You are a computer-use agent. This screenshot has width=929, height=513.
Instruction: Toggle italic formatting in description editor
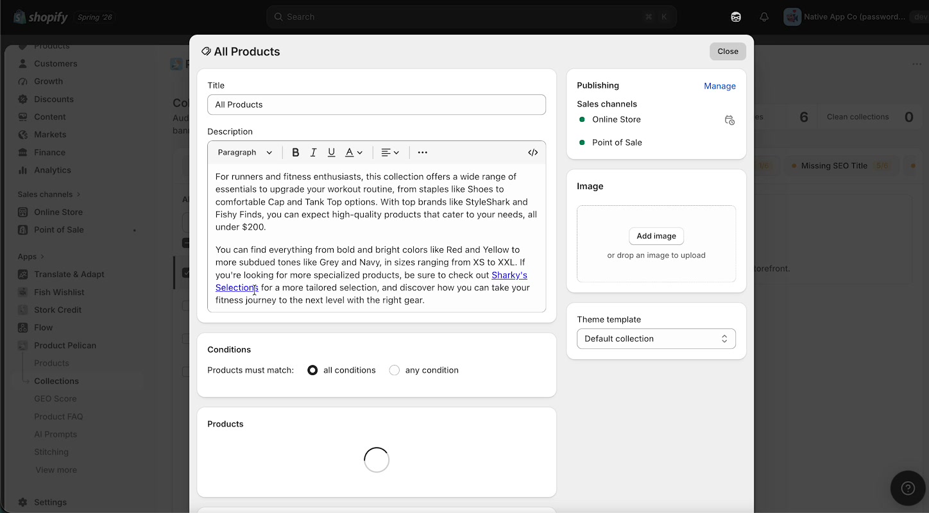(x=314, y=153)
